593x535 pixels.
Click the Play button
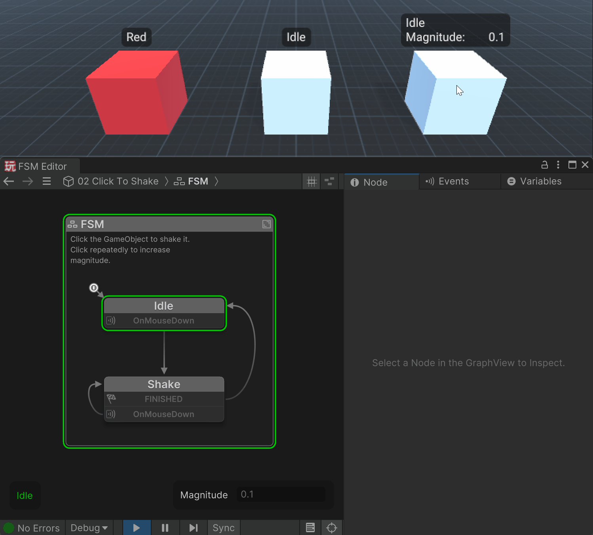tap(137, 528)
